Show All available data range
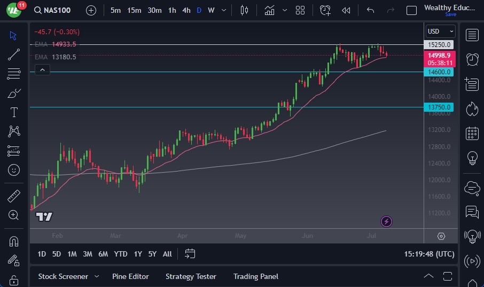This screenshot has width=484, height=287. (x=167, y=254)
